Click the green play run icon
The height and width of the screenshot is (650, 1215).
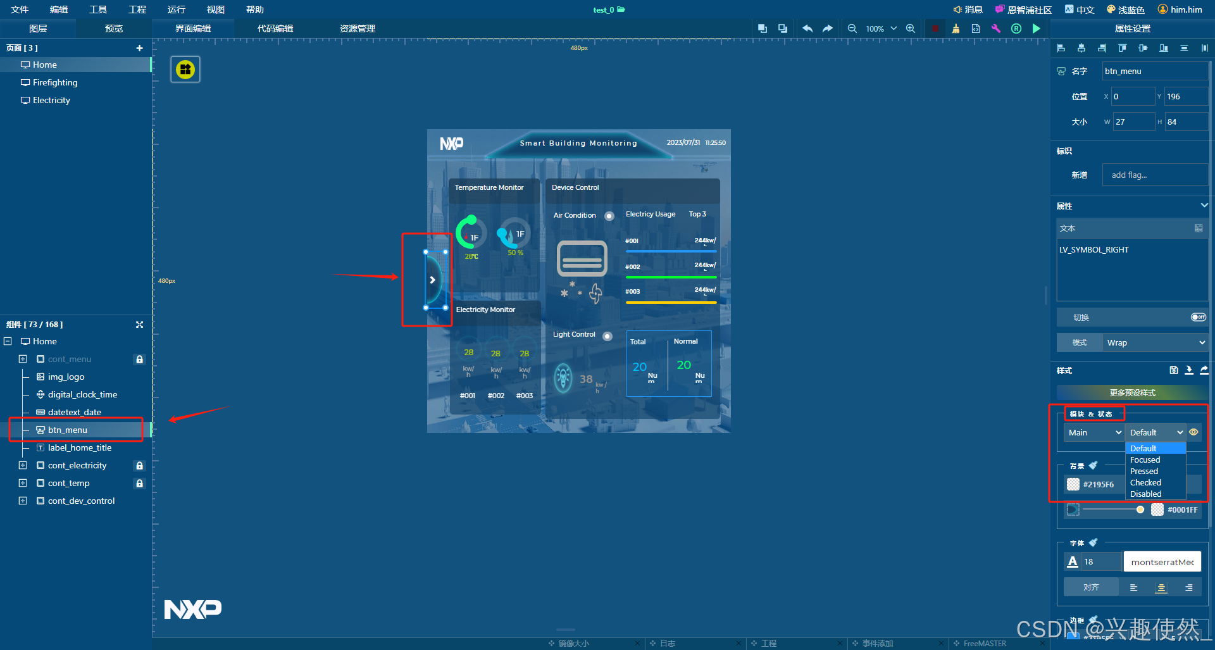[1037, 28]
